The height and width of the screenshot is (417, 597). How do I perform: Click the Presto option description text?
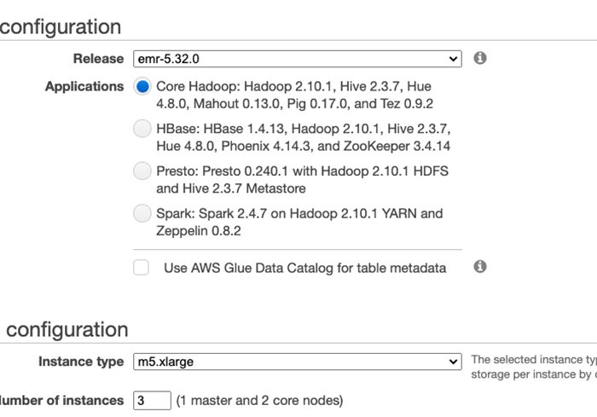pyautogui.click(x=302, y=179)
